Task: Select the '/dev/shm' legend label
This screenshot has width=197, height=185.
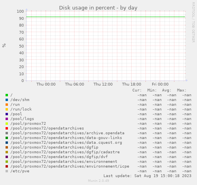Action: [x=20, y=100]
